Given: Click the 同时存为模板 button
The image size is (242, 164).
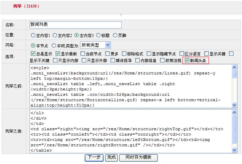Looking at the screenshot, I should click(138, 158).
